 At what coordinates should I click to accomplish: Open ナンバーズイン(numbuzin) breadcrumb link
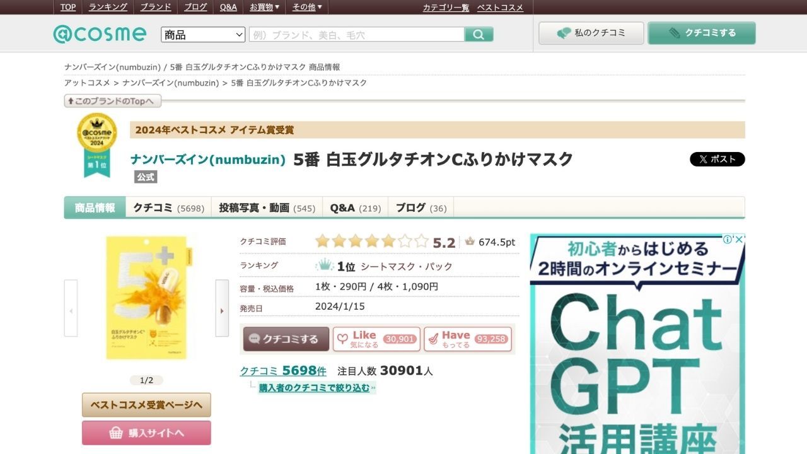(170, 83)
